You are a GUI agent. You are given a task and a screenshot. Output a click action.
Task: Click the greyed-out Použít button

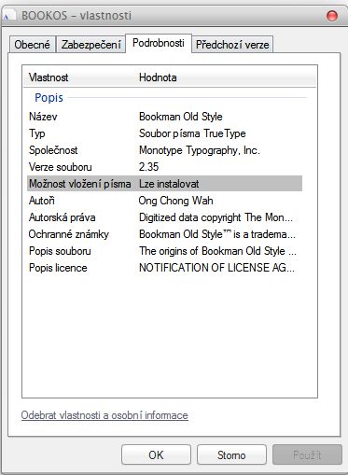pos(307,454)
